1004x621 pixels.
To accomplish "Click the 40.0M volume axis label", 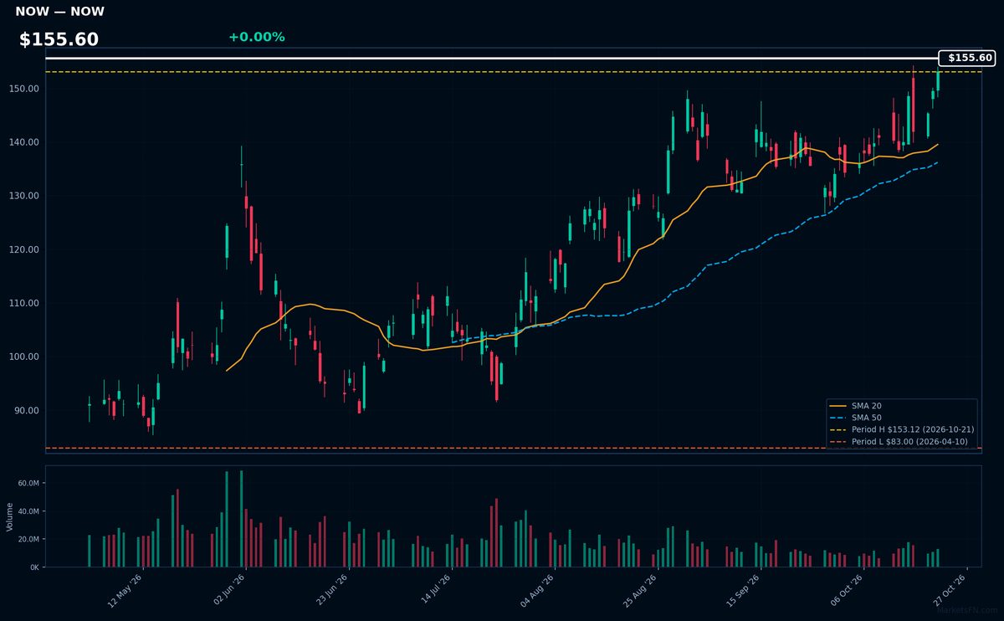I will pyautogui.click(x=28, y=511).
